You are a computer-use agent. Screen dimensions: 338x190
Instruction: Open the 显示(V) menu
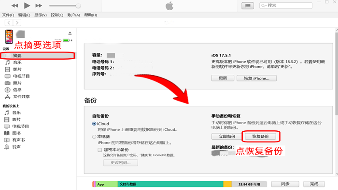pyautogui.click(x=40, y=15)
